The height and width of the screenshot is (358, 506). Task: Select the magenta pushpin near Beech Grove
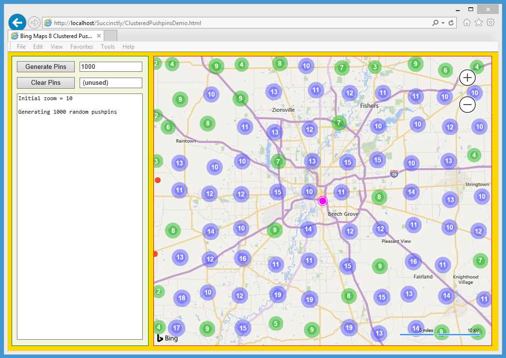point(322,200)
